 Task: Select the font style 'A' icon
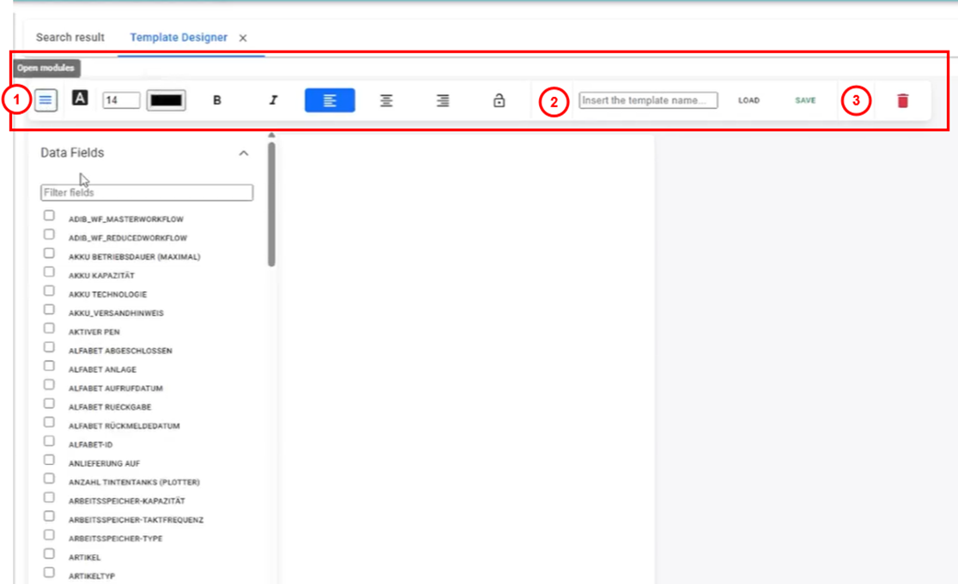click(80, 99)
